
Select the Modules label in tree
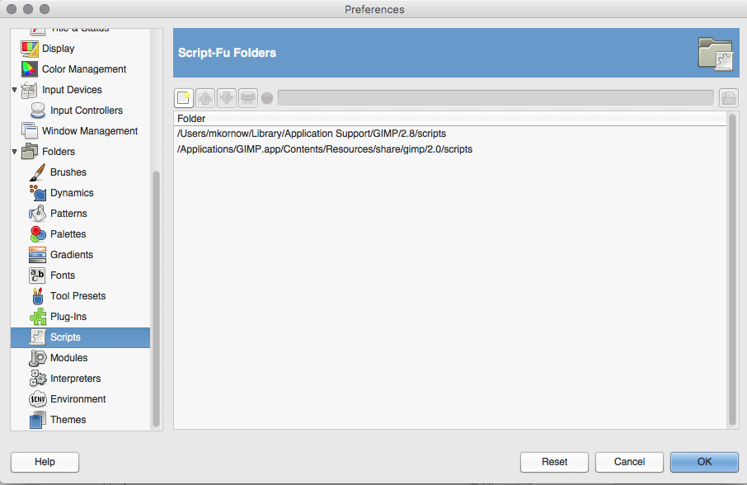point(68,358)
